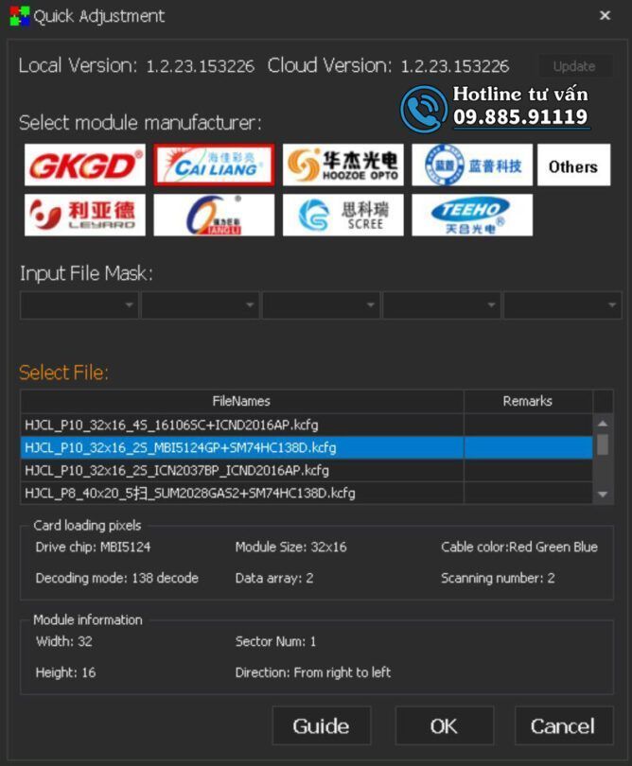The width and height of the screenshot is (632, 766).
Task: Confirm selection with OK button
Action: pos(444,726)
